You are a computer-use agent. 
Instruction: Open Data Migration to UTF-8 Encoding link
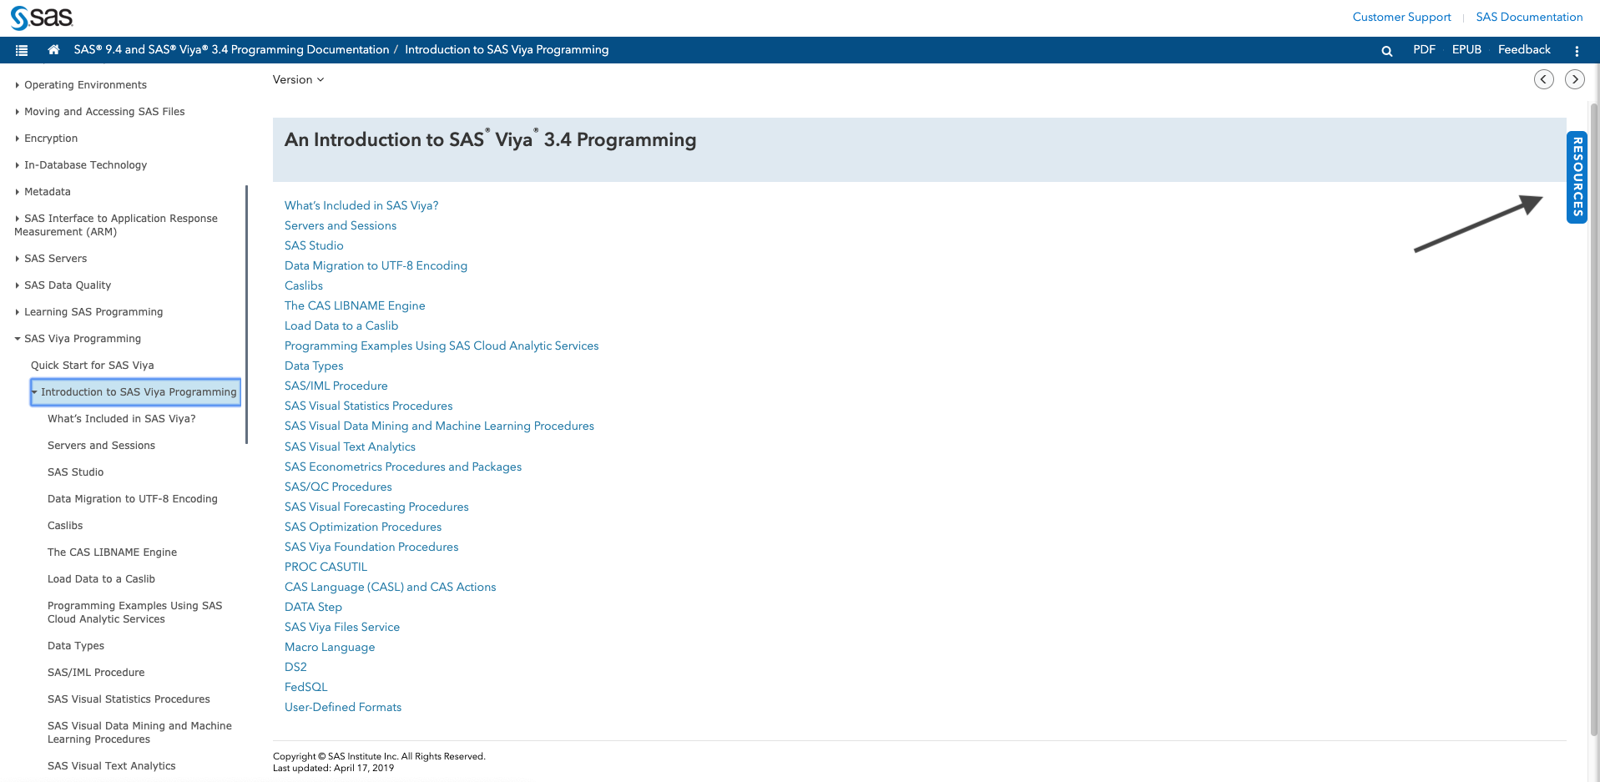(376, 265)
